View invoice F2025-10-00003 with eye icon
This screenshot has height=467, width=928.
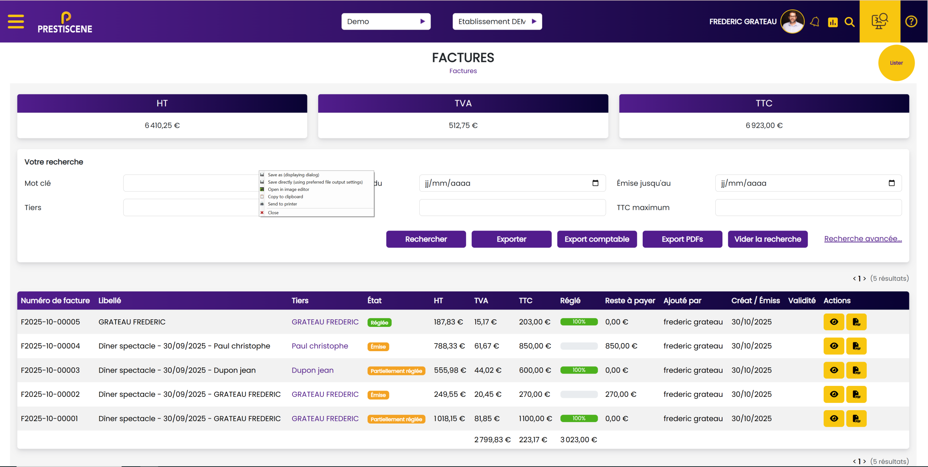[x=834, y=370]
